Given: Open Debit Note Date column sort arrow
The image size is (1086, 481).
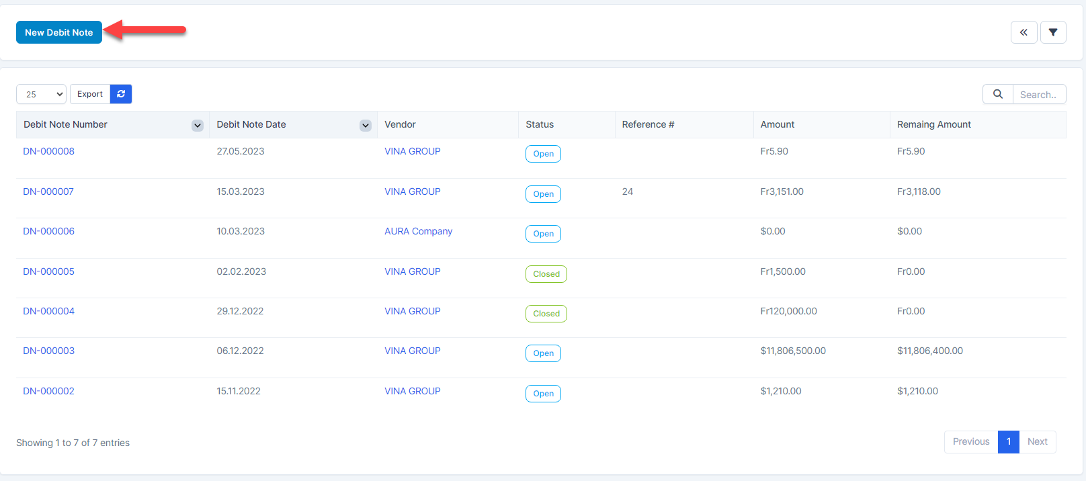Looking at the screenshot, I should pos(366,126).
